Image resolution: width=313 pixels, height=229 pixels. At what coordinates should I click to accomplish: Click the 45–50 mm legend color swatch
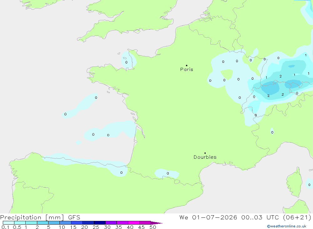(145, 223)
